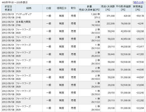
Task: Click the -47,532 realized loss
Action: (140, 62)
